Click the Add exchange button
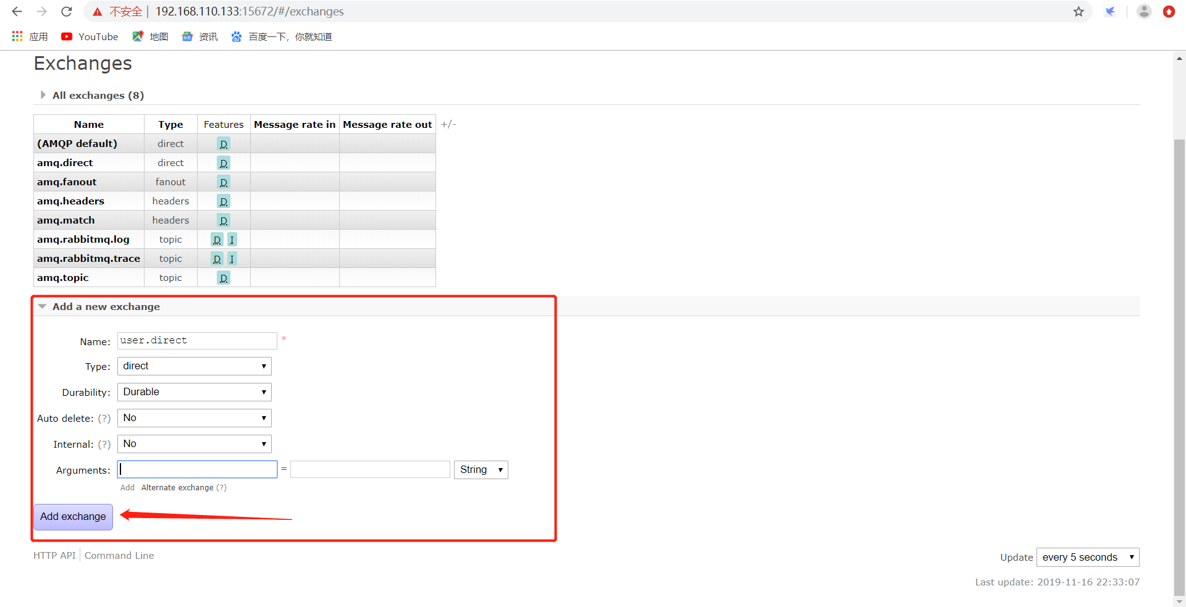1186x607 pixels. pyautogui.click(x=73, y=517)
